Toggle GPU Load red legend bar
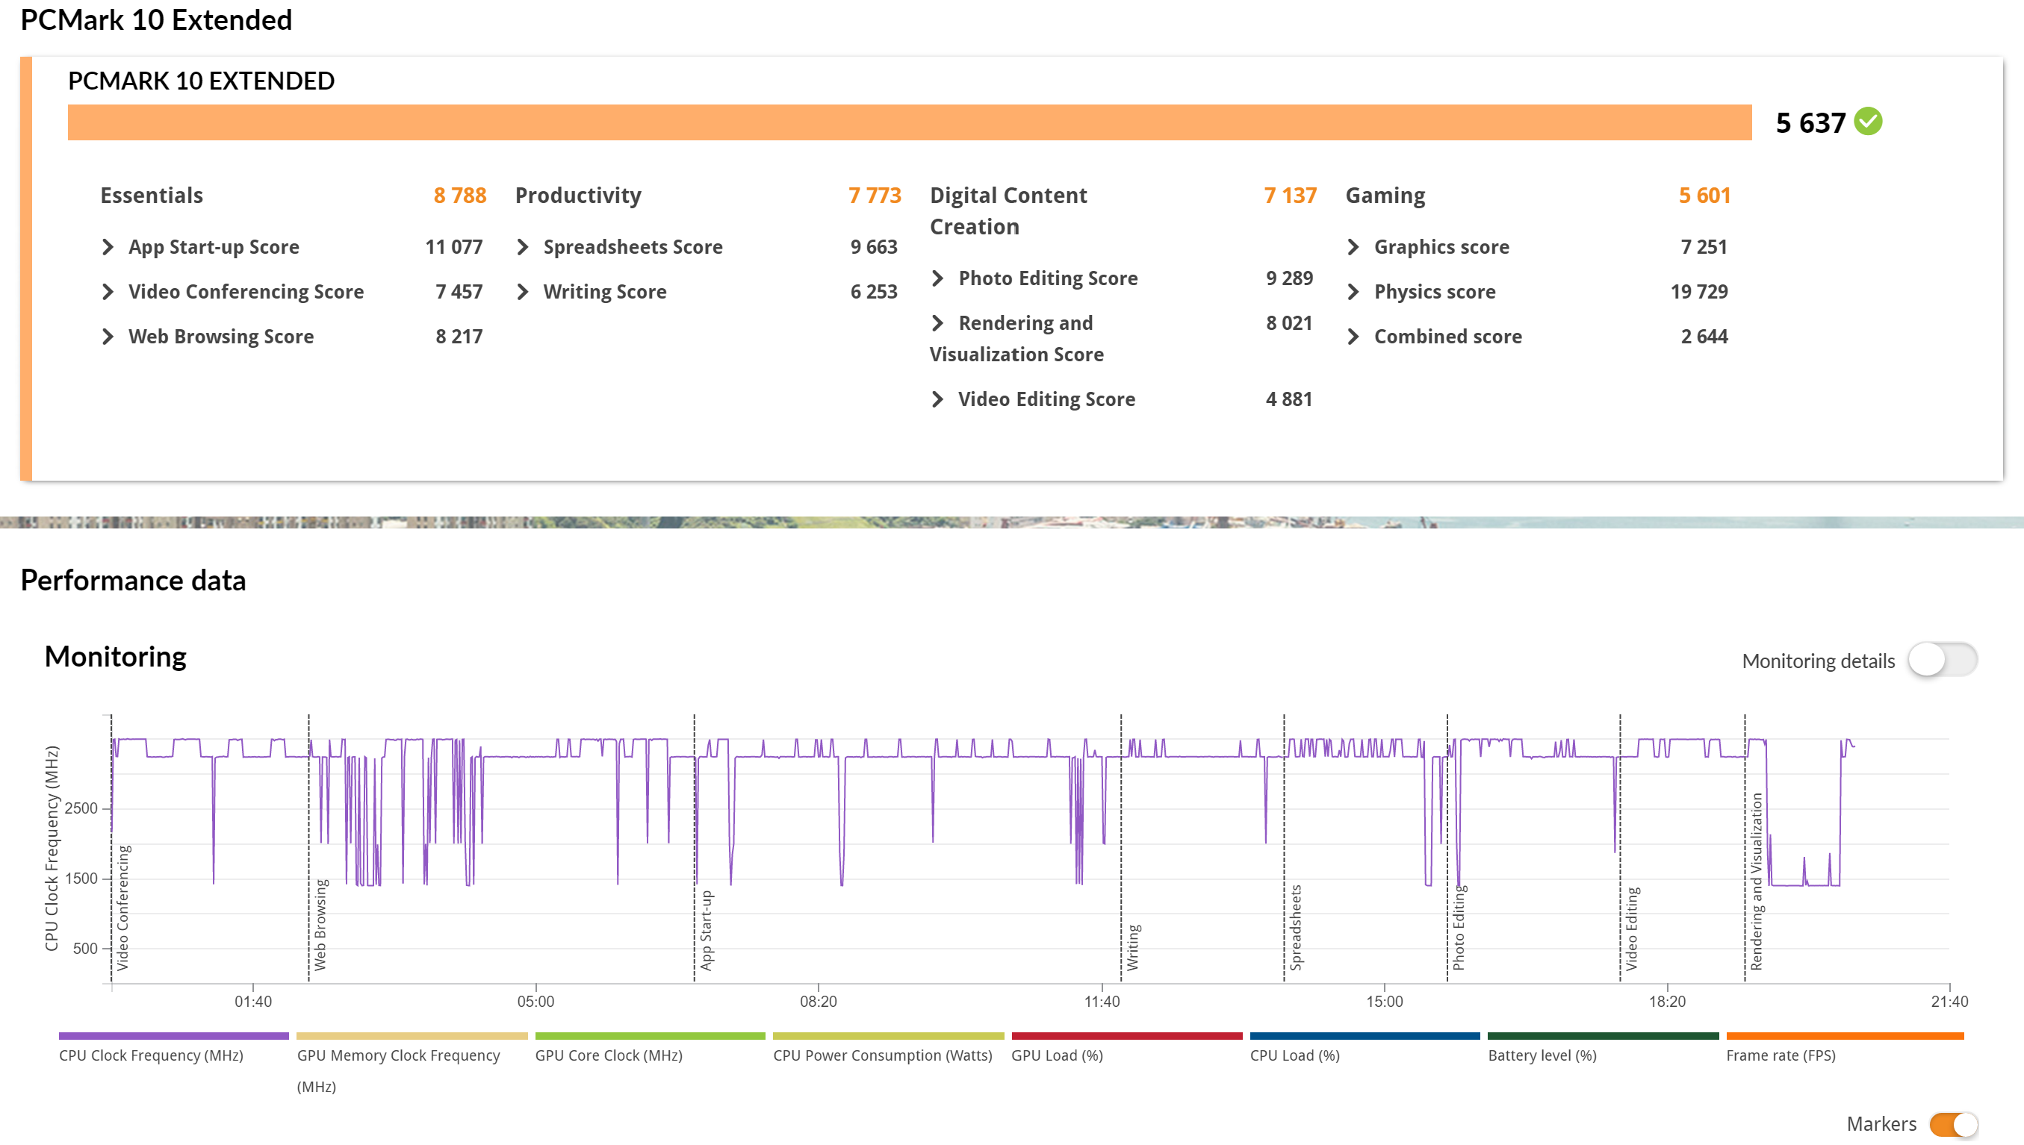This screenshot has width=2024, height=1145. pyautogui.click(x=1127, y=1037)
